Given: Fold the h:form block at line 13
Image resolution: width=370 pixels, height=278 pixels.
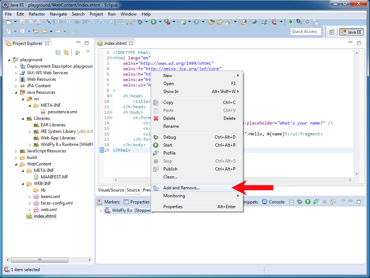Looking at the screenshot, I should pyautogui.click(x=111, y=118).
